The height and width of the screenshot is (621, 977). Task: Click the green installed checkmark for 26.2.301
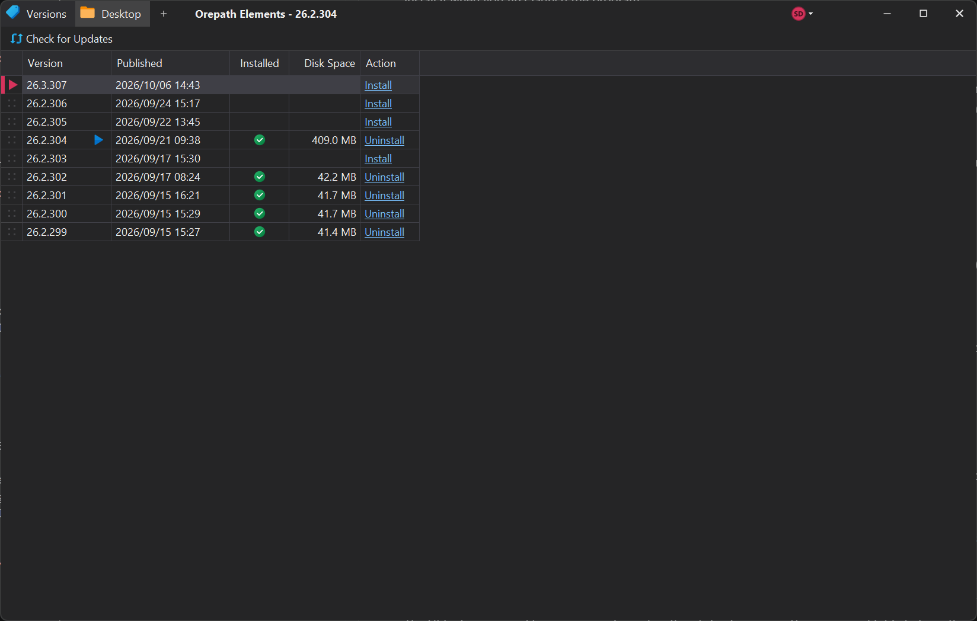click(x=260, y=195)
